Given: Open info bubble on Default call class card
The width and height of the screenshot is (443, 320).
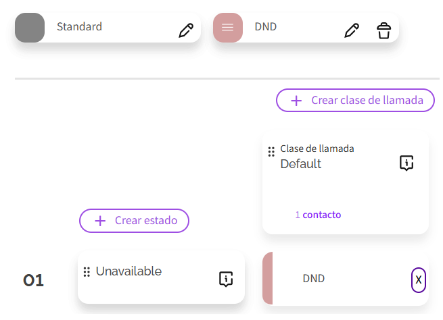Looking at the screenshot, I should click(406, 163).
